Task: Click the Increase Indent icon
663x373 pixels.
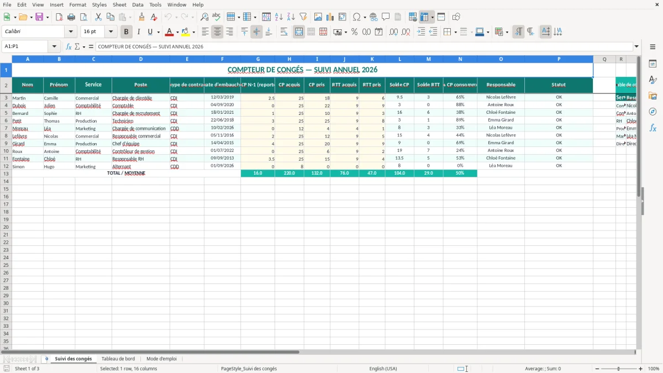Action: pos(421,32)
